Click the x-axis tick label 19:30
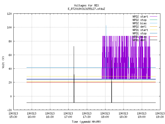The width and height of the screenshot is (165, 124). click(x=160, y=117)
